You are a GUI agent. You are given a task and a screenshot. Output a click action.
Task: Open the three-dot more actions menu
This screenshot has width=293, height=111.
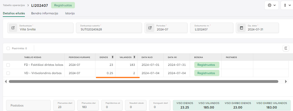coord(285,5)
